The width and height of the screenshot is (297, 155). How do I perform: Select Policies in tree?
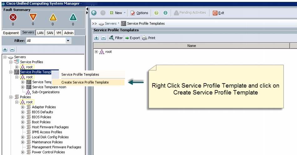pos(25,97)
